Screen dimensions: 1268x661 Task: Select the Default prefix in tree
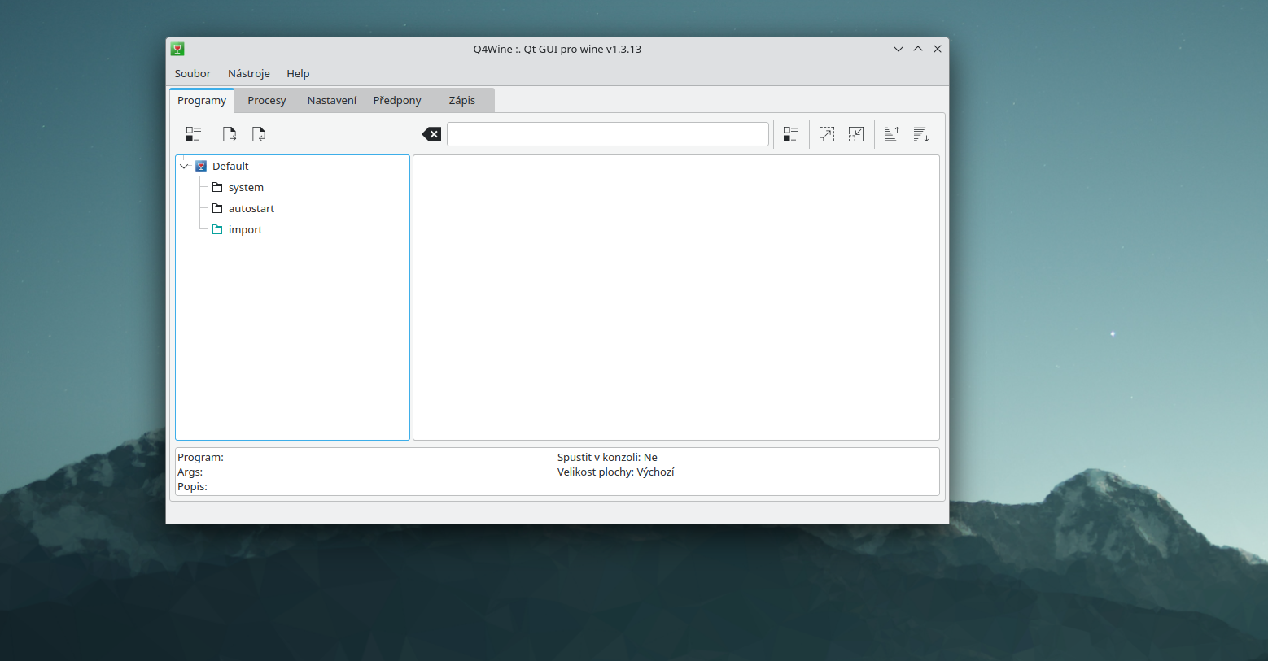point(230,166)
